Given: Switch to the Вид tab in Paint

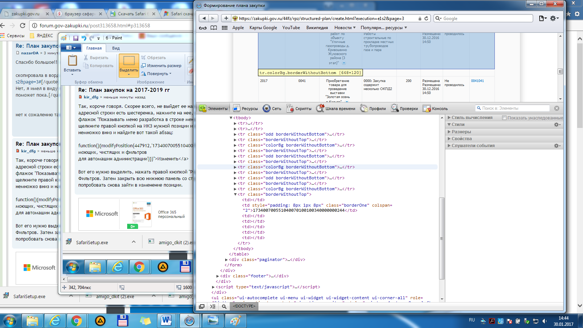Looking at the screenshot, I should point(116,48).
